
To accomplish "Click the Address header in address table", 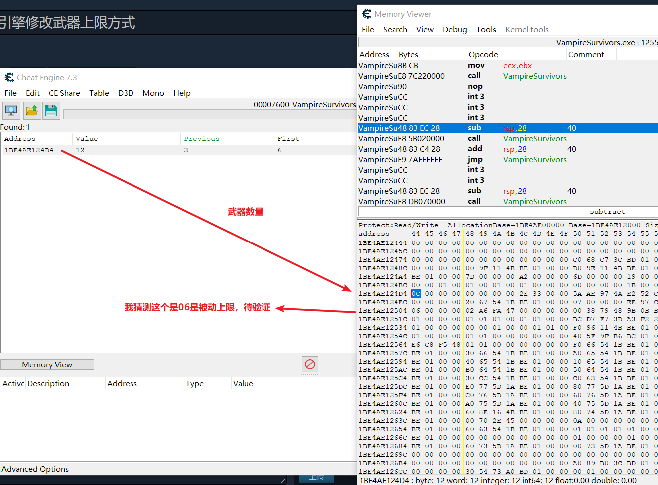I will pyautogui.click(x=144, y=383).
